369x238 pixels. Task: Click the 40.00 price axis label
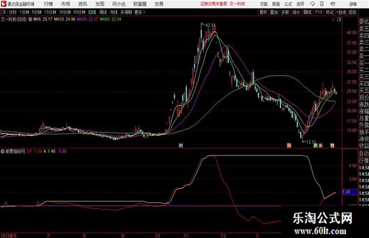351,32
